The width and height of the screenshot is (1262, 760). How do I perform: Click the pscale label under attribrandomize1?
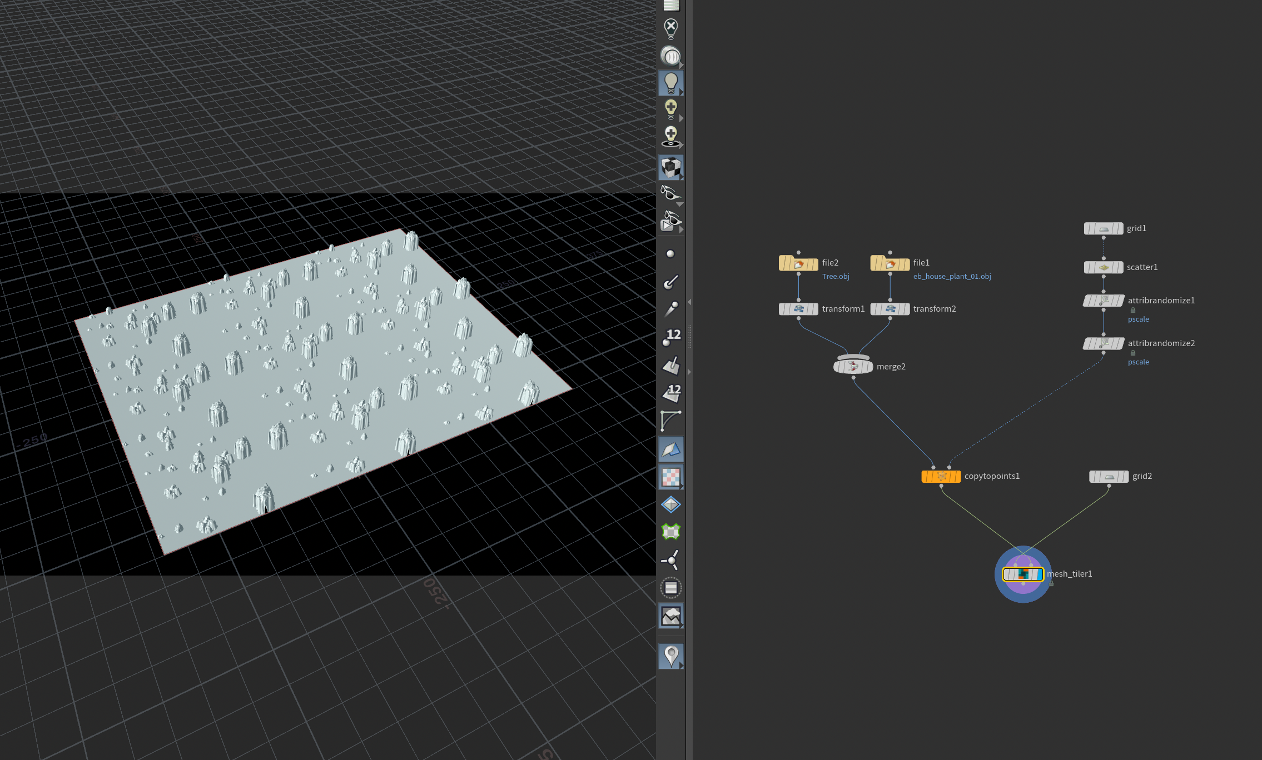click(1138, 319)
